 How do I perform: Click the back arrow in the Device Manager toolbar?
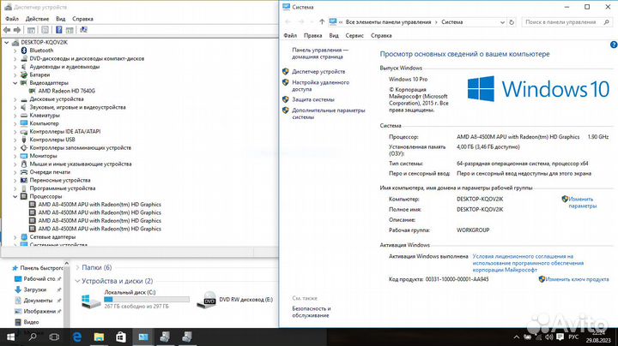click(x=7, y=30)
